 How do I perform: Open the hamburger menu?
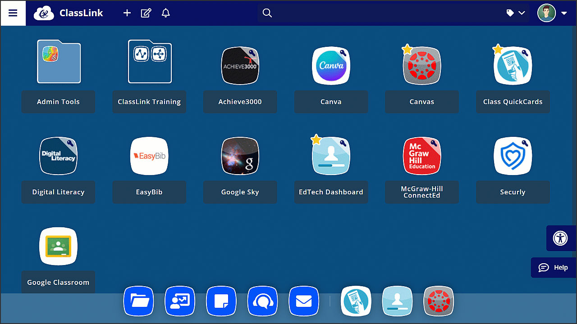13,13
